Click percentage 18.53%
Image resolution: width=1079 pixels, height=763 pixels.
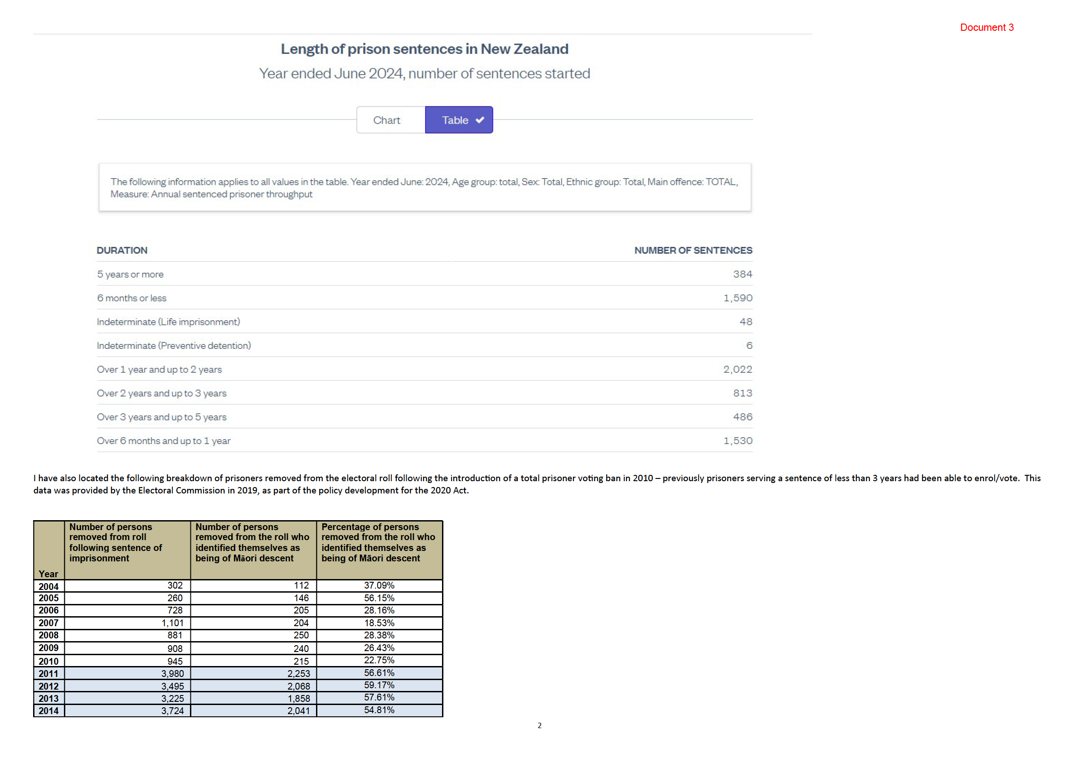tap(379, 623)
